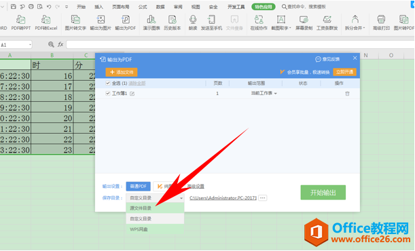Open the 审阅 ribbon tab

coord(178,7)
